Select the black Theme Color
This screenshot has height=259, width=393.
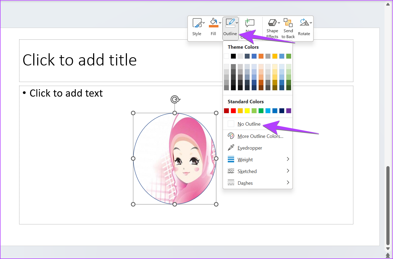[x=233, y=56]
